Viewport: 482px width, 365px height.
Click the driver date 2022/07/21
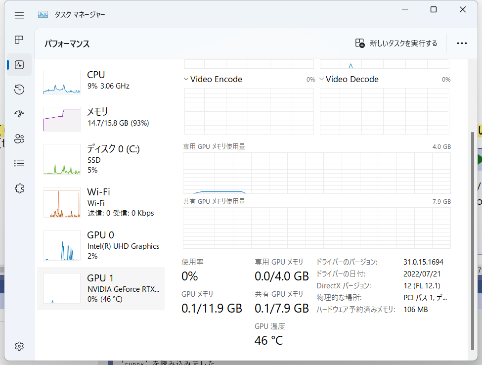422,274
